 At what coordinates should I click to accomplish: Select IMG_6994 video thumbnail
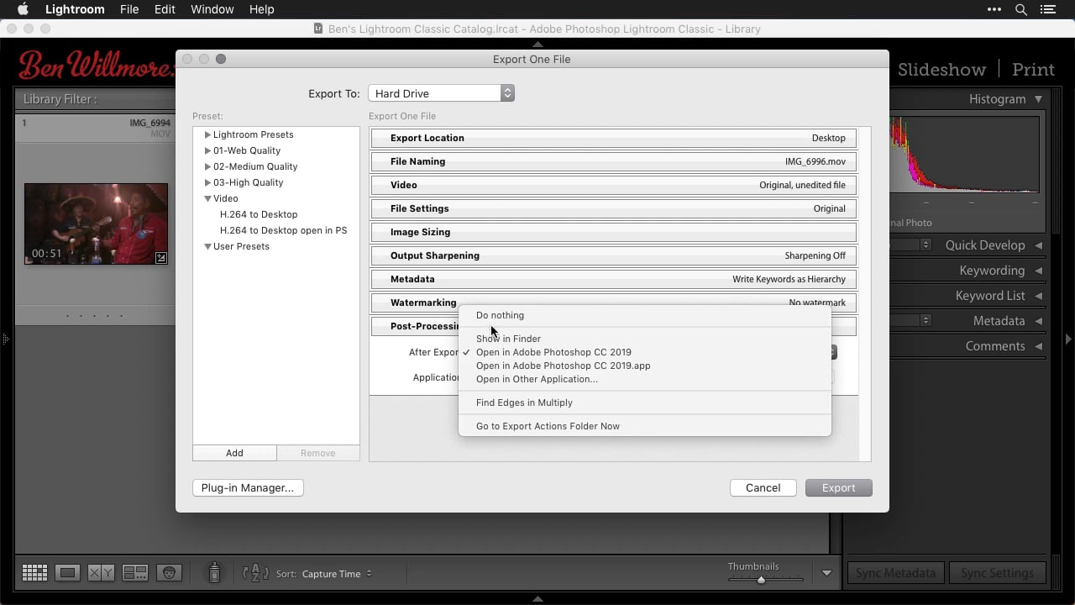(x=96, y=224)
